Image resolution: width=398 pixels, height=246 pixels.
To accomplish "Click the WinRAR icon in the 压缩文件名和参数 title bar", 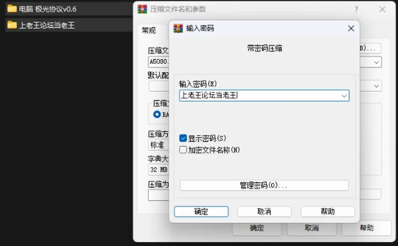I will [142, 9].
